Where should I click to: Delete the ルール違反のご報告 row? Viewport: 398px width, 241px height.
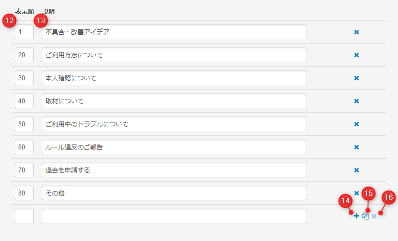point(357,147)
